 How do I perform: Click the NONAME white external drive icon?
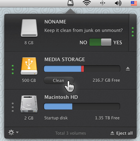(x=29, y=28)
